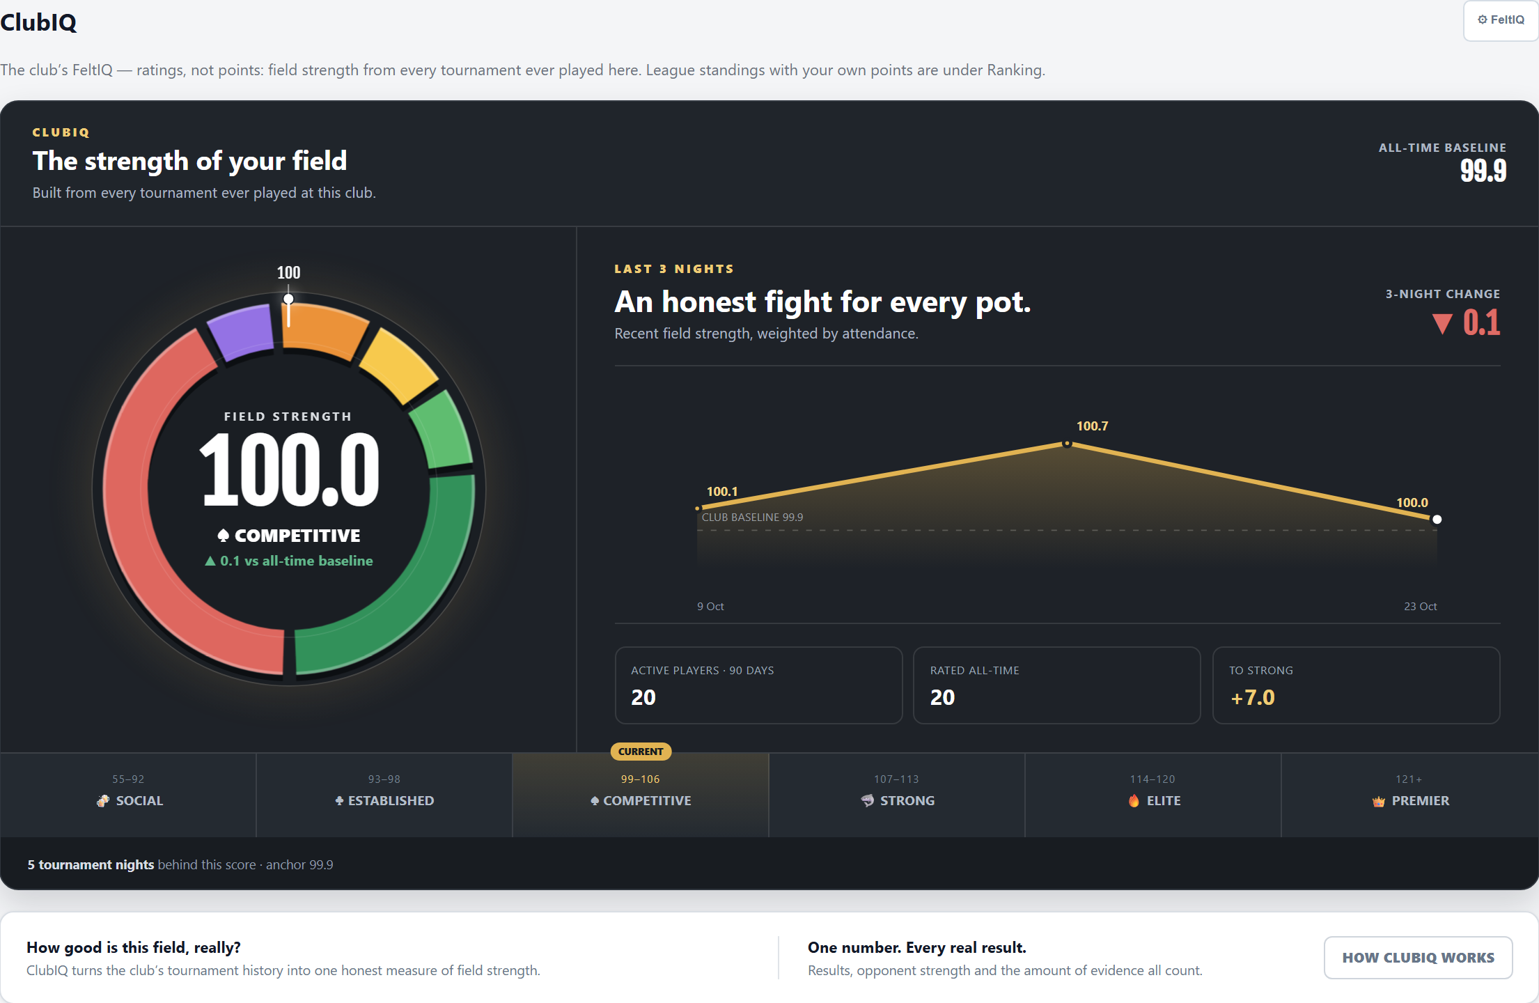Image resolution: width=1539 pixels, height=1003 pixels.
Task: Click the Strong tier shark icon
Action: tap(868, 801)
